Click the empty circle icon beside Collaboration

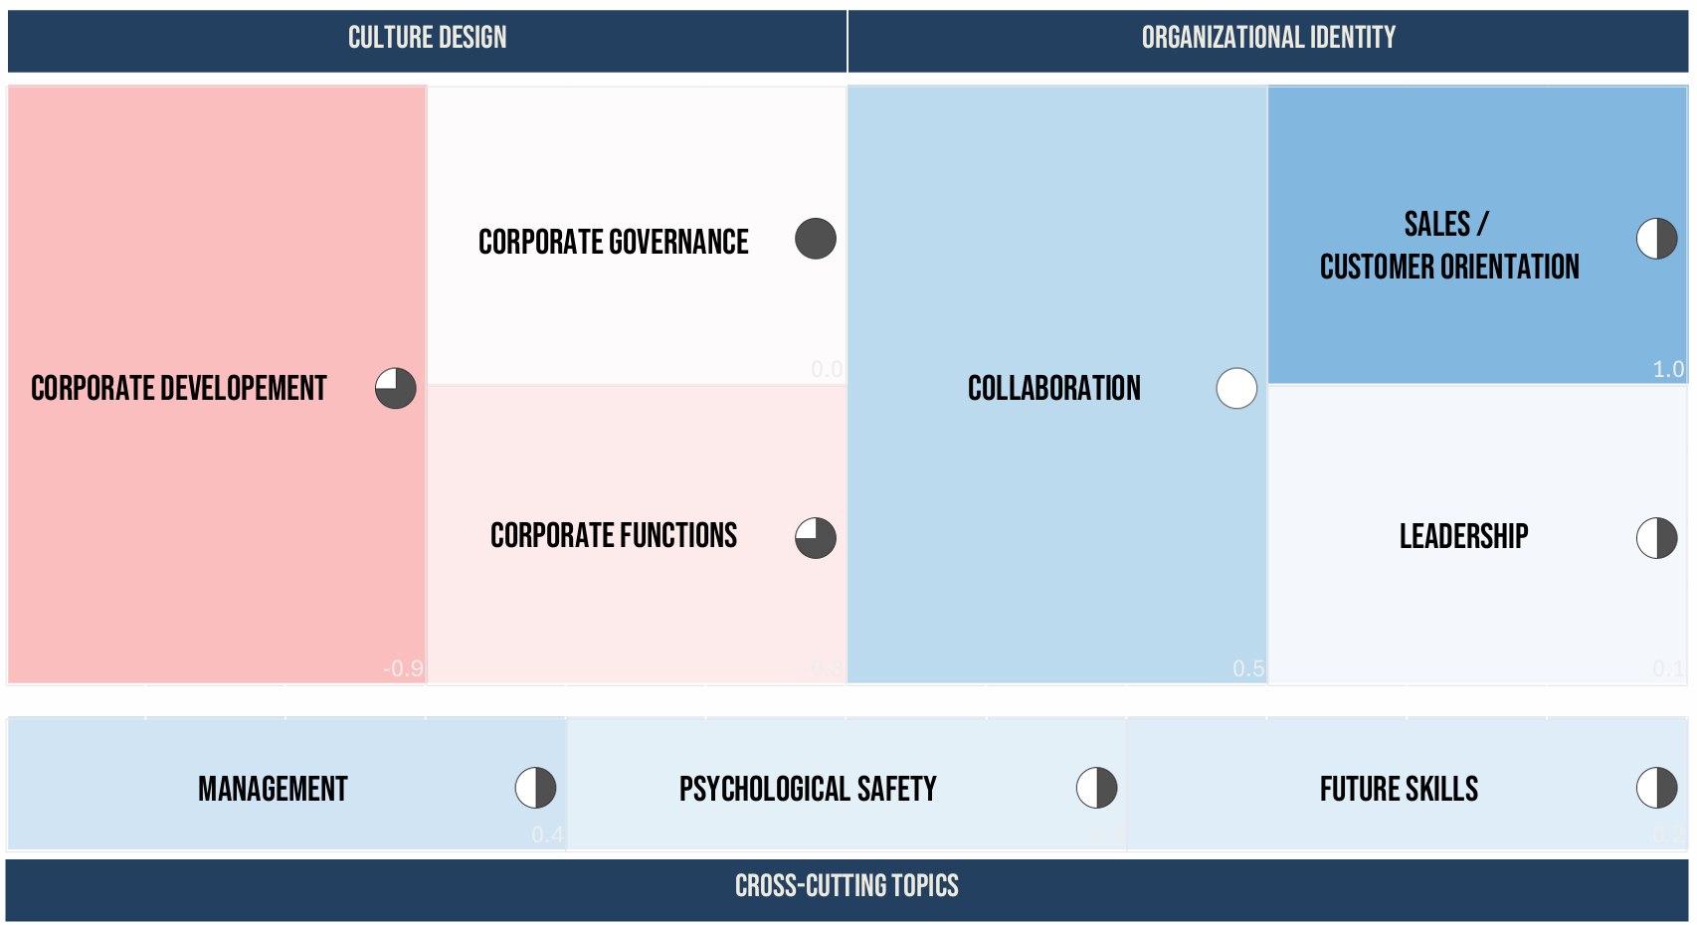click(1236, 388)
